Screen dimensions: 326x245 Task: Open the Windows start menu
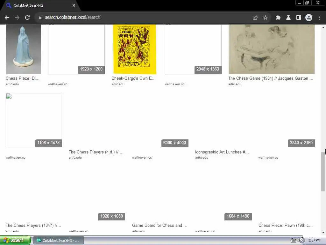[15, 240]
